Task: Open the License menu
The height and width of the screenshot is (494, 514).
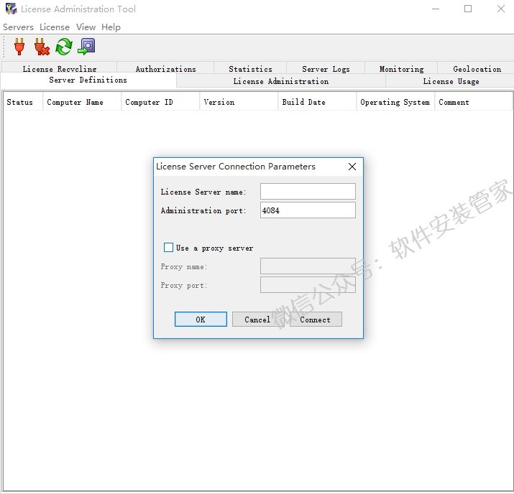Action: (55, 27)
